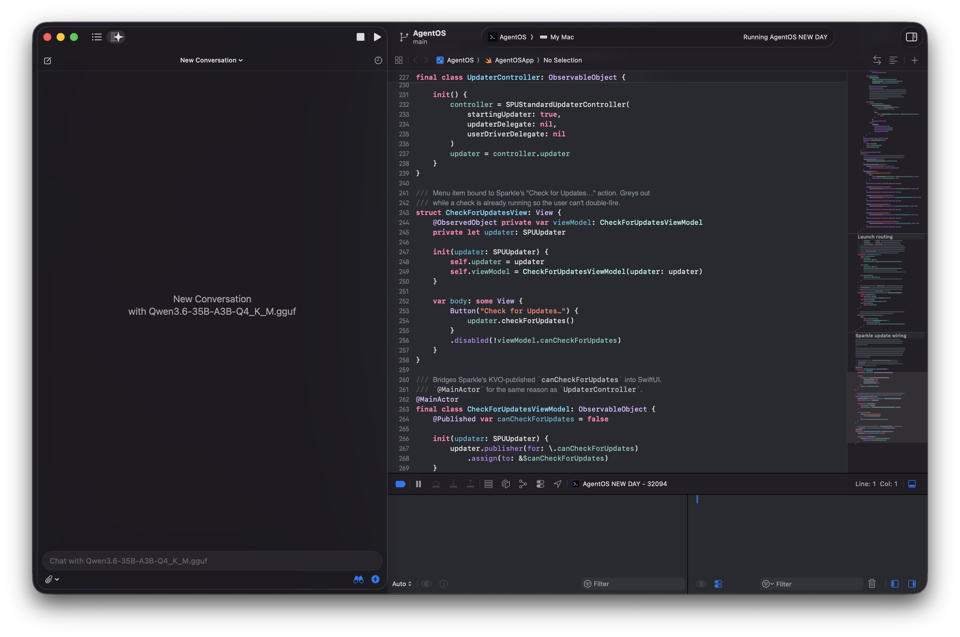Open the source control branch icon

click(x=403, y=37)
